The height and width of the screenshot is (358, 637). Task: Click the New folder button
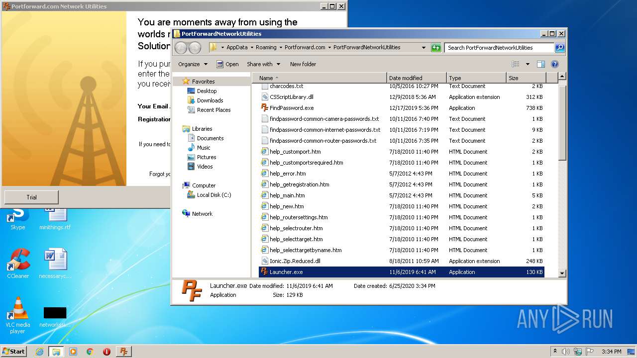[303, 64]
